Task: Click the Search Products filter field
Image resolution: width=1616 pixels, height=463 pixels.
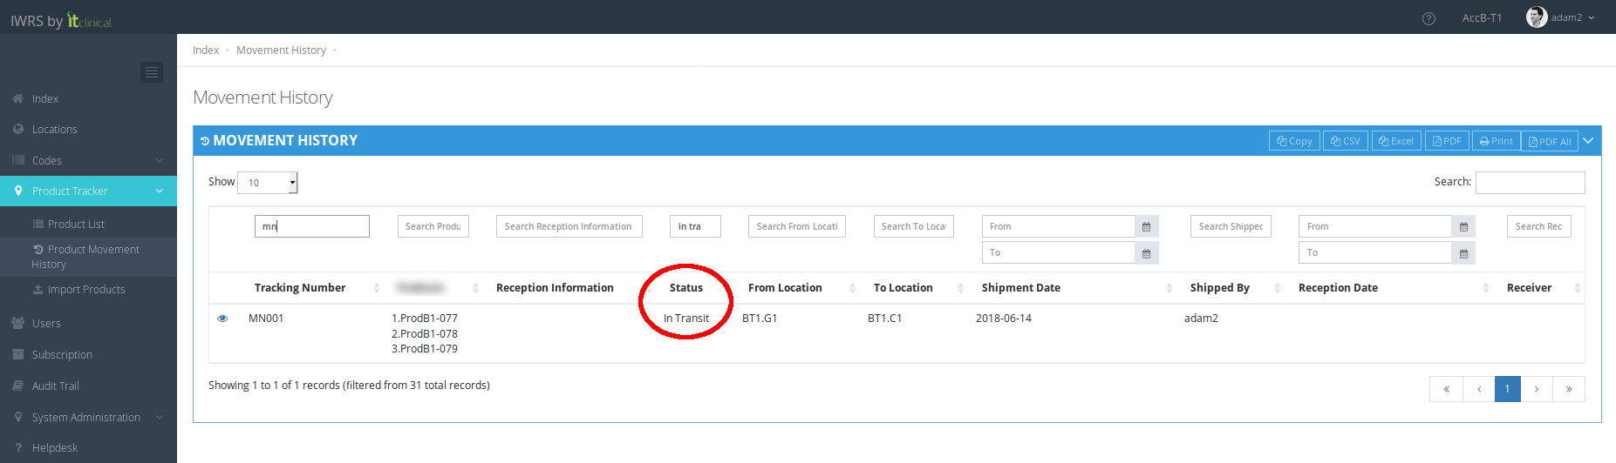Action: click(x=433, y=226)
